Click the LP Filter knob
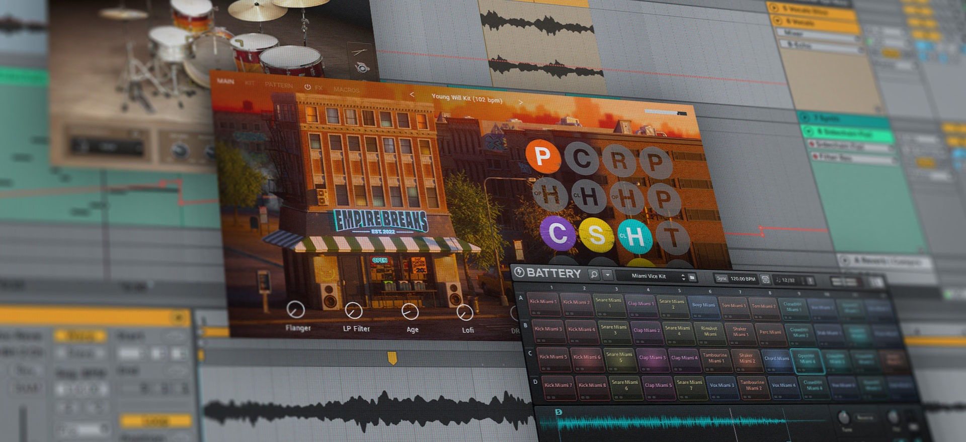Screen dimensions: 966x442 pos(354,311)
